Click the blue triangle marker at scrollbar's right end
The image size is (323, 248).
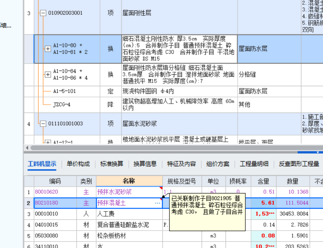pyautogui.click(x=317, y=152)
